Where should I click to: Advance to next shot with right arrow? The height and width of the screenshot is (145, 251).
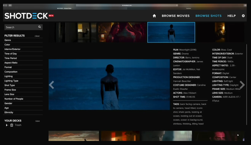point(242,85)
